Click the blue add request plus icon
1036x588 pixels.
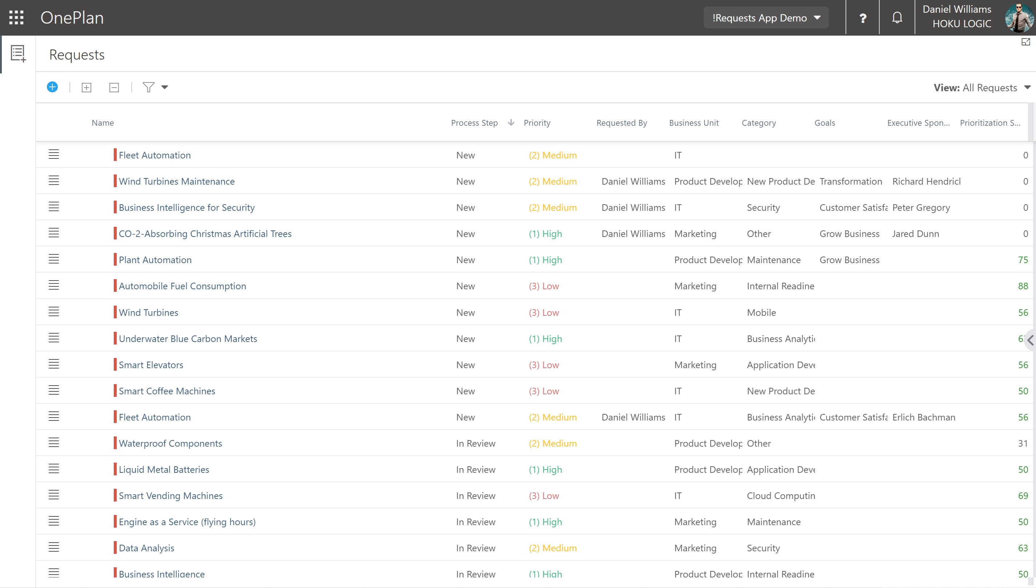pos(52,87)
